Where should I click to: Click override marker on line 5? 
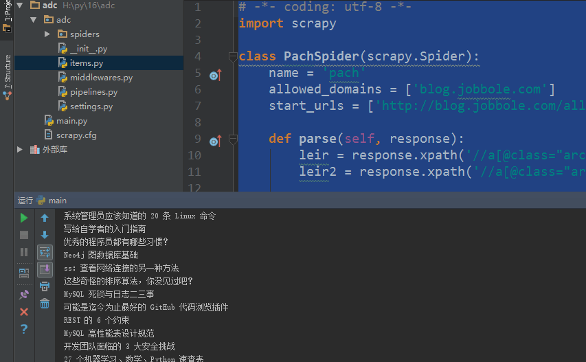pos(216,75)
